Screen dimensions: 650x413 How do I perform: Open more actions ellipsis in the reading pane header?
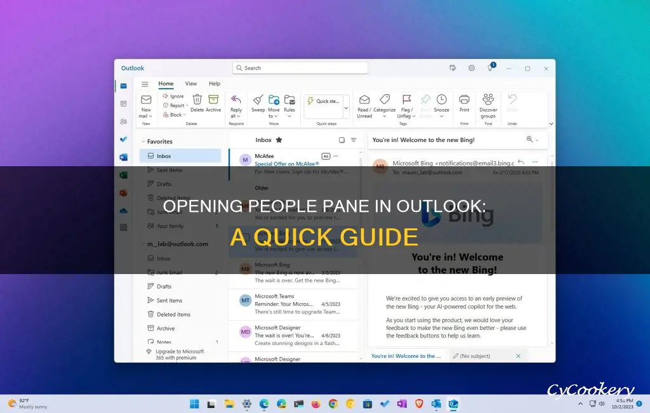[534, 162]
